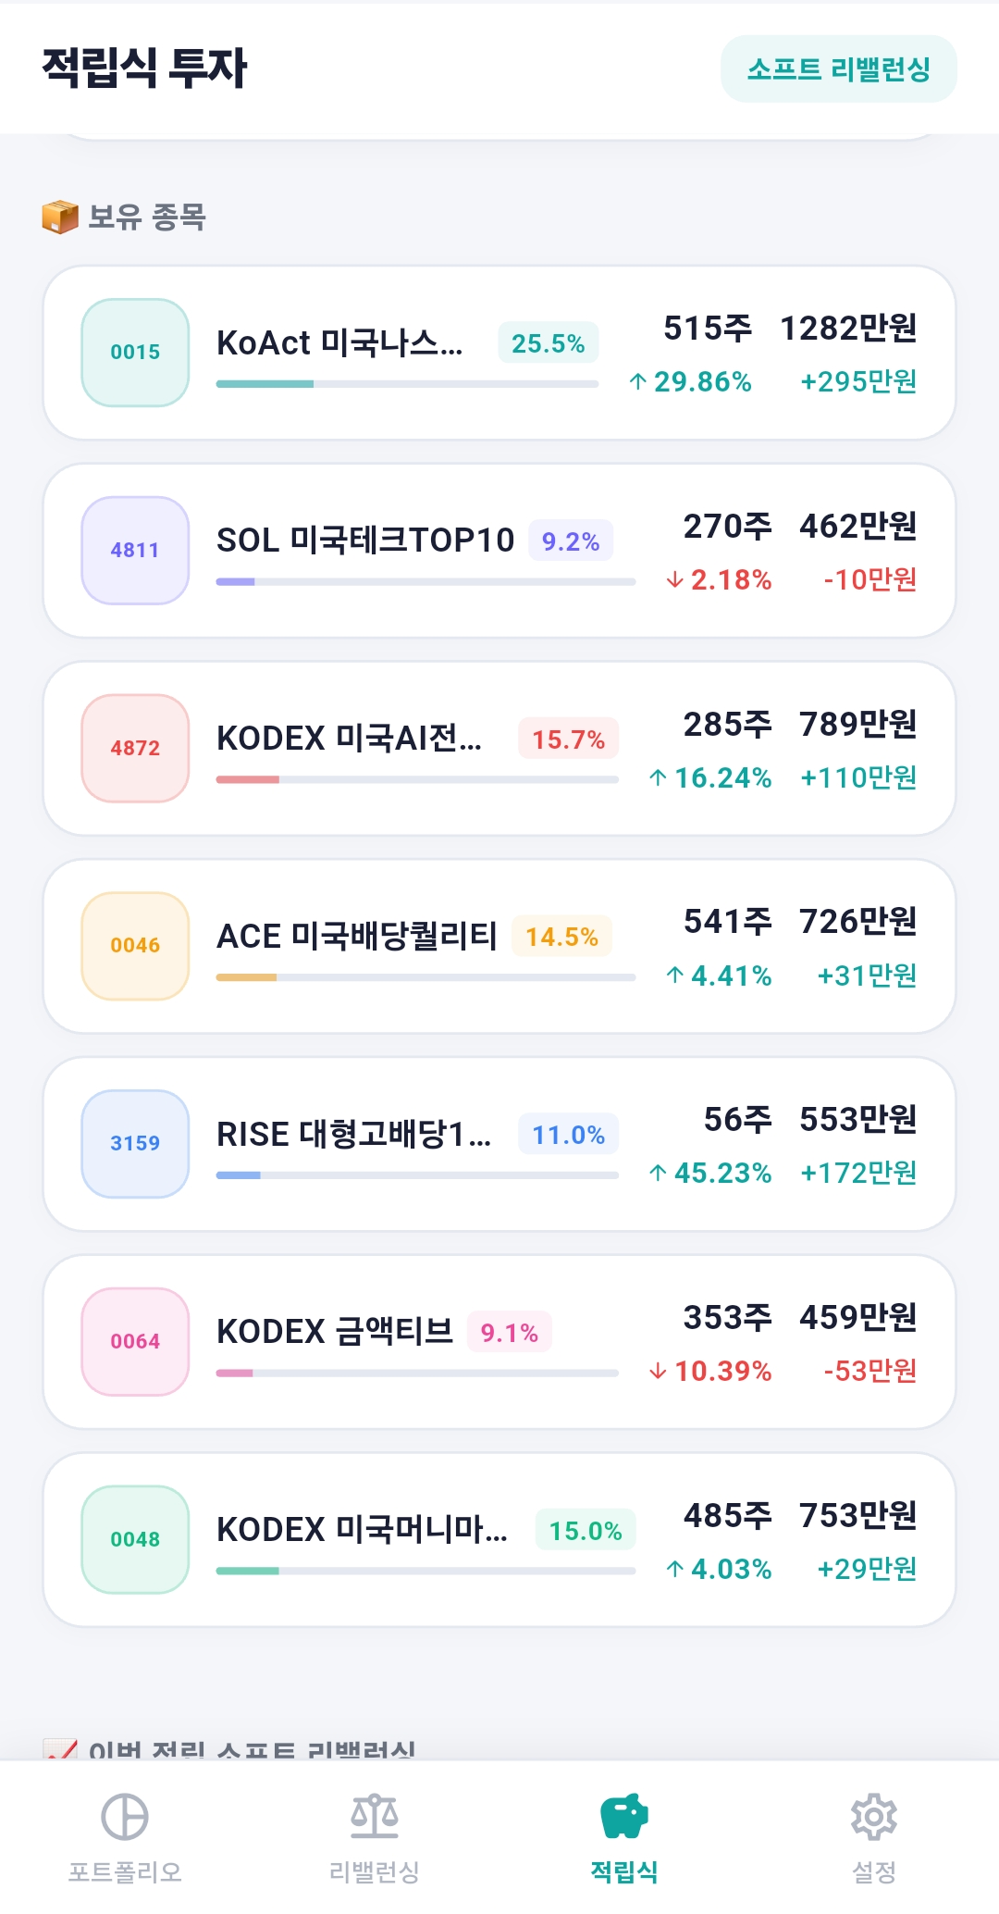Tap the 25.5% weight chip
The height and width of the screenshot is (1914, 999).
[549, 343]
